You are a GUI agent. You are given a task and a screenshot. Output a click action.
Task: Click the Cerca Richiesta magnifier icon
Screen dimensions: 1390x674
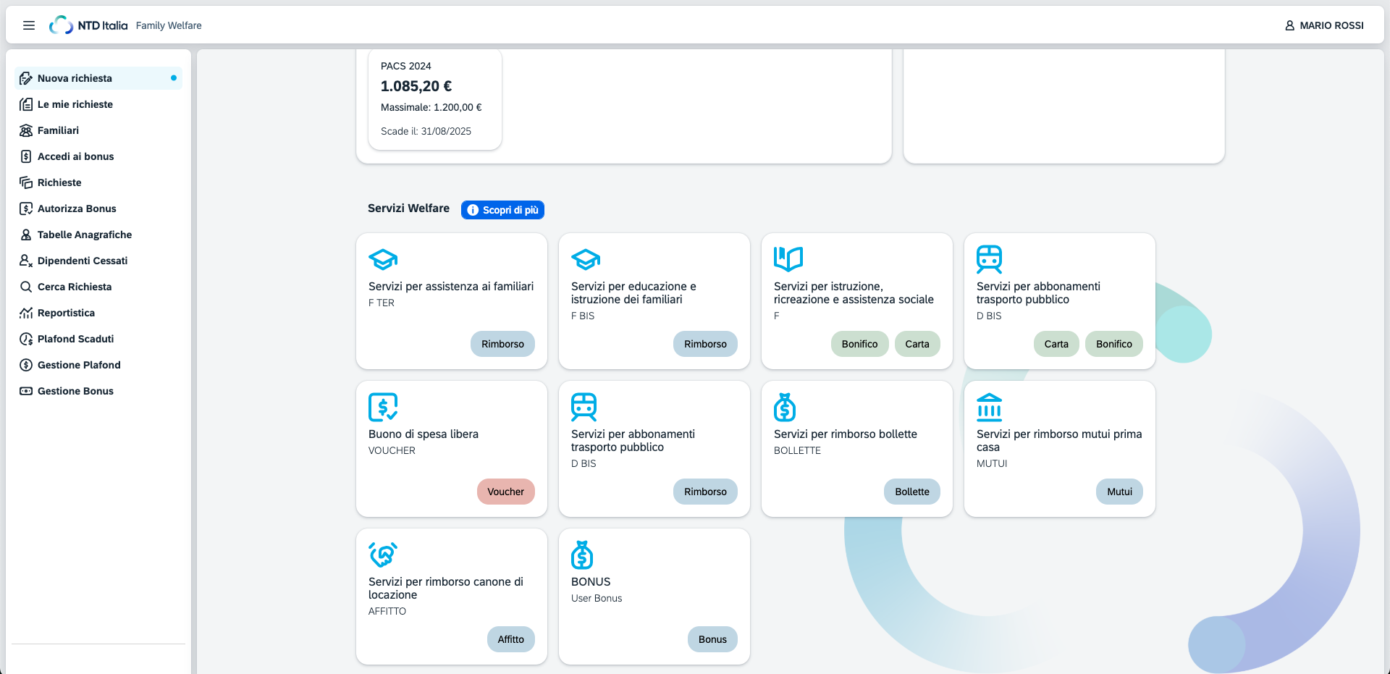[26, 287]
